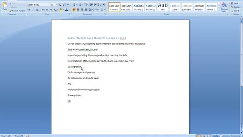
Task: Click the Clear Formatting icon
Action: point(68,5)
